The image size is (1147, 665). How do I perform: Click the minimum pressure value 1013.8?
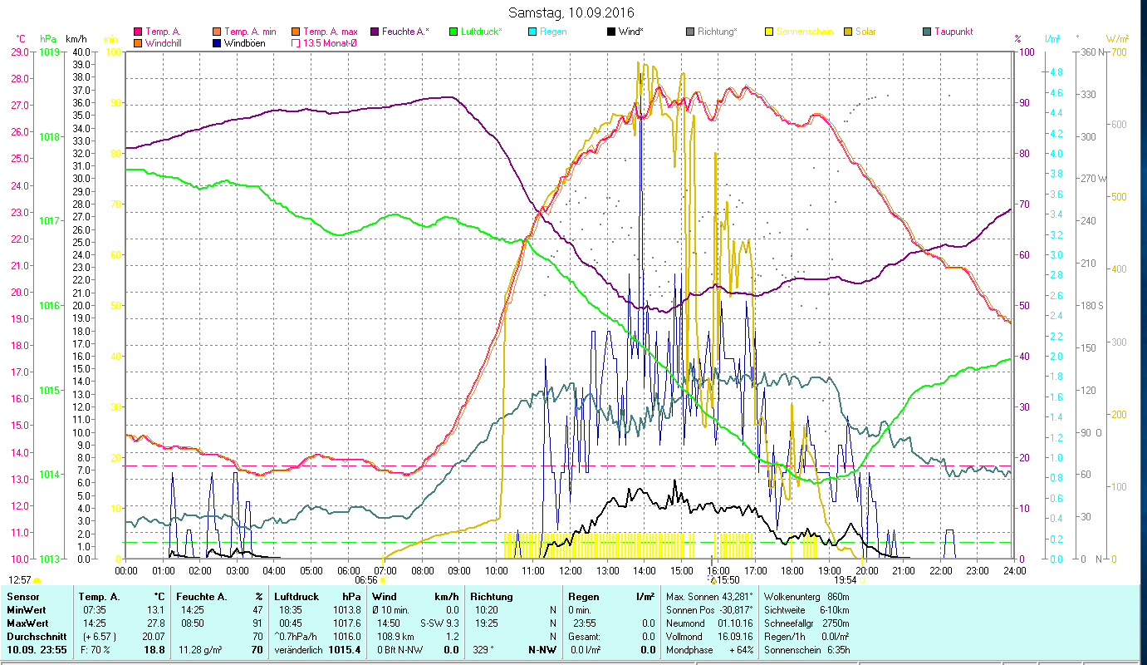[x=346, y=610]
